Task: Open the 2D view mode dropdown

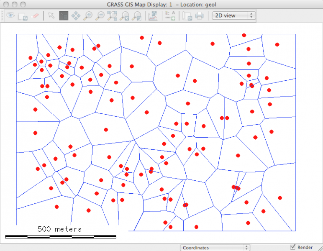Action: [x=233, y=15]
